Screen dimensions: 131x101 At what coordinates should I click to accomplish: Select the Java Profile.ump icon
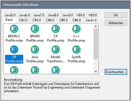pyautogui.click(x=35, y=50)
